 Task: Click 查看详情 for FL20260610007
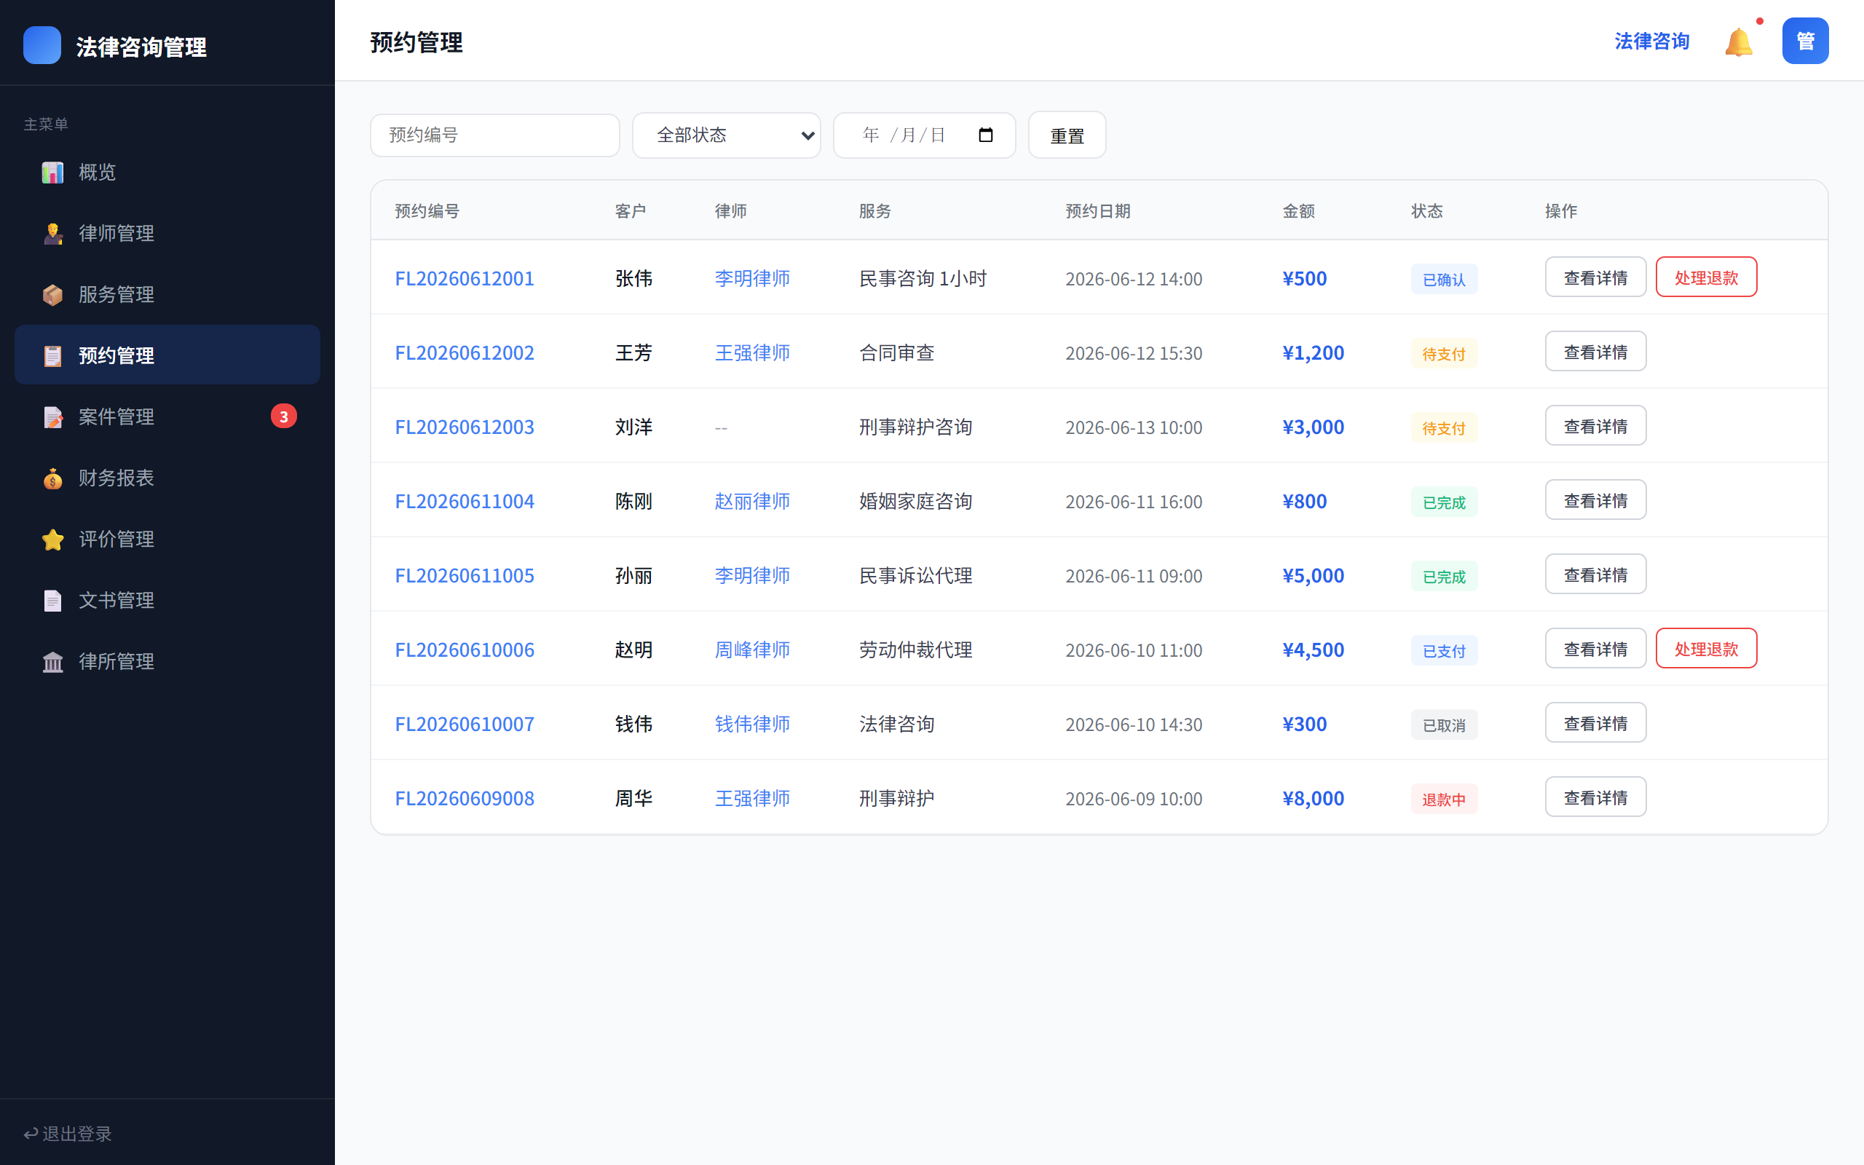pos(1595,723)
